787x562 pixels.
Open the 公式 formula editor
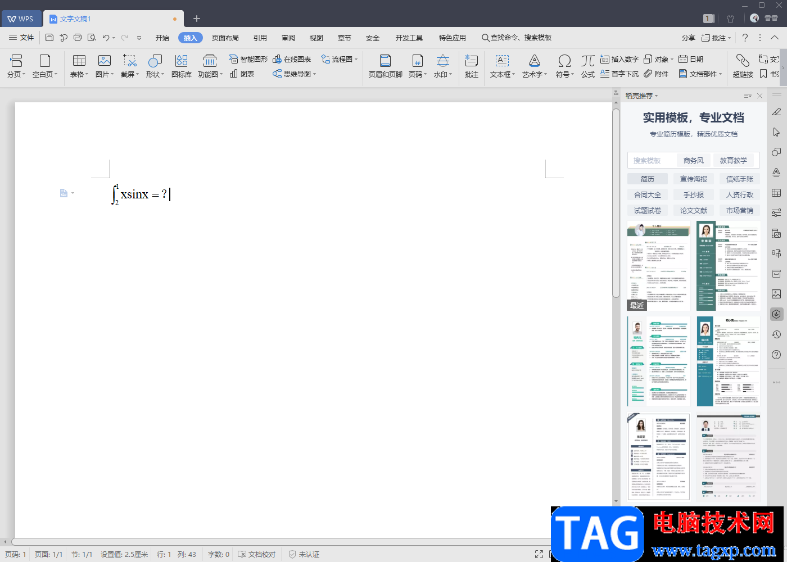click(x=588, y=66)
